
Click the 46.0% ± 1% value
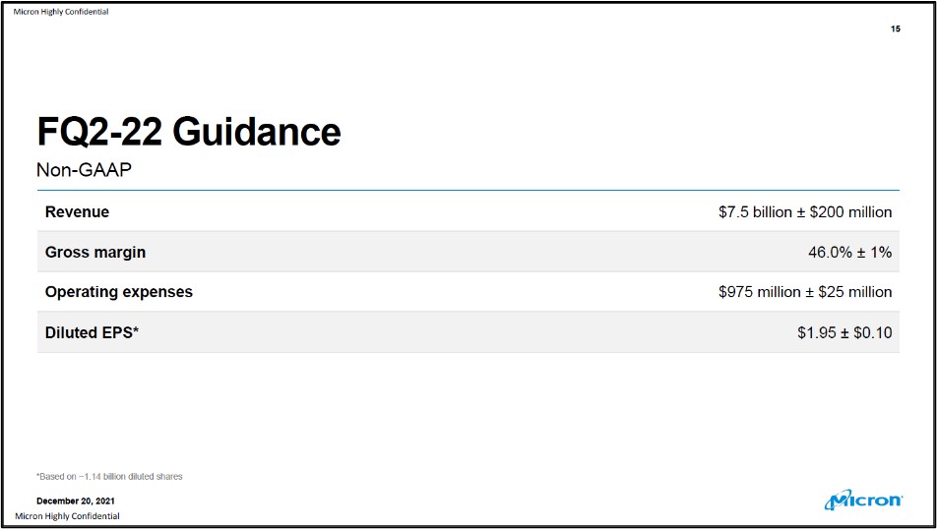pos(849,252)
